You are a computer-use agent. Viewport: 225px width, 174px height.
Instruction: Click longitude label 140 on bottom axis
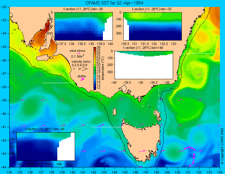pyautogui.click(x=73, y=172)
